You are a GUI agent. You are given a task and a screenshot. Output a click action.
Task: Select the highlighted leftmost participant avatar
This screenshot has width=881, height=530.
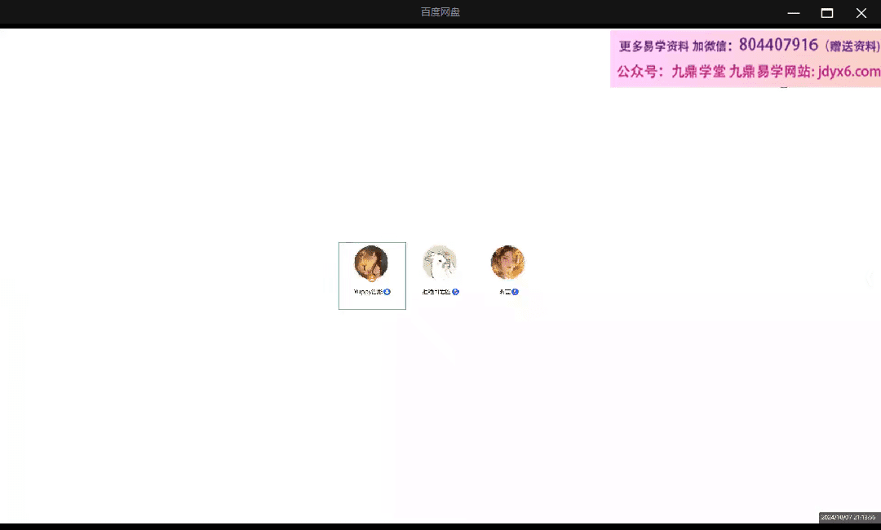pos(371,263)
